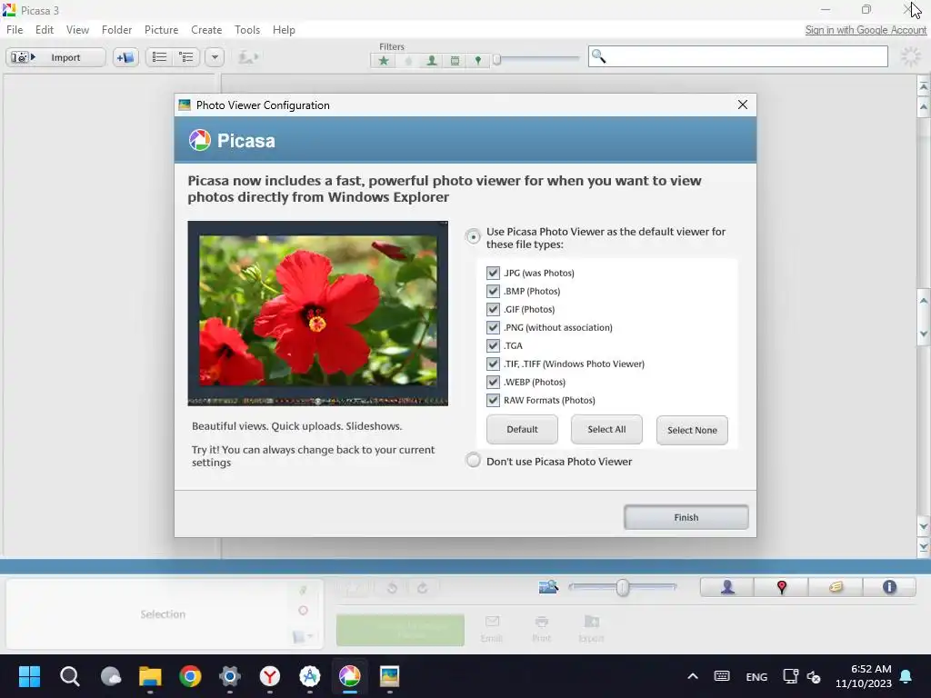The height and width of the screenshot is (698, 931).
Task: Open the View menu
Action: [77, 30]
